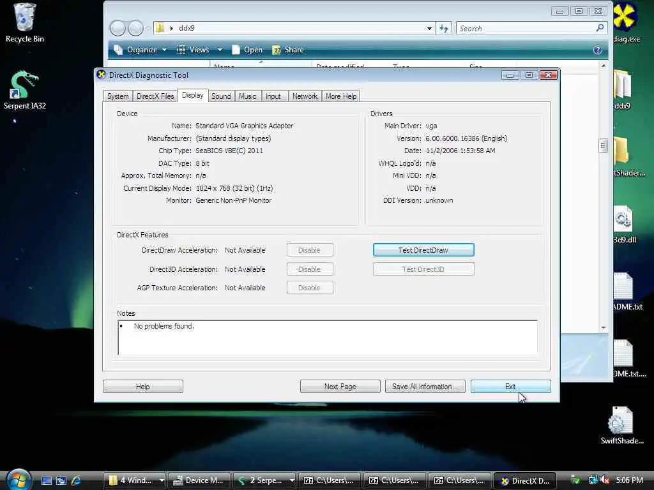Click the Test Direct3D button
Viewport: 654px width, 490px height.
(x=423, y=269)
